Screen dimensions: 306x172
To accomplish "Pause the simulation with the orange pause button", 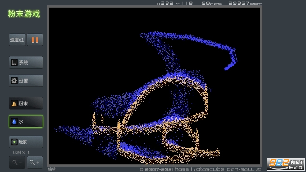I will tap(35, 40).
